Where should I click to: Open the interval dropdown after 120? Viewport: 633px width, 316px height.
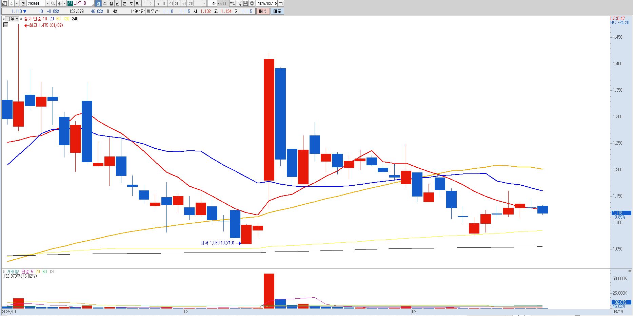pos(204,3)
